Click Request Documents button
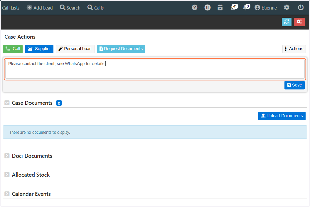Viewport: 310px width, 207px height. tap(121, 49)
